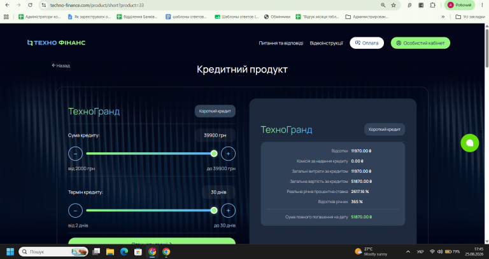Go back via the Назад link
The image size is (489, 259).
point(61,65)
